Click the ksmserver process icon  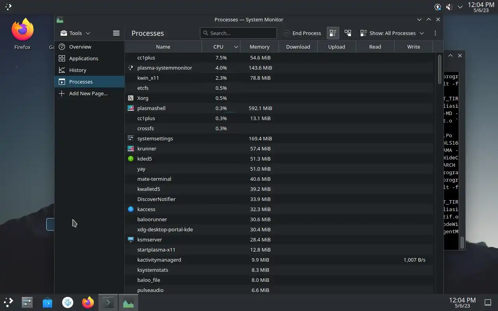pos(131,239)
